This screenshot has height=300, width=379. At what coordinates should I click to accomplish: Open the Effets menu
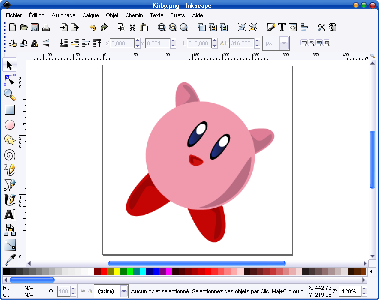tap(178, 15)
